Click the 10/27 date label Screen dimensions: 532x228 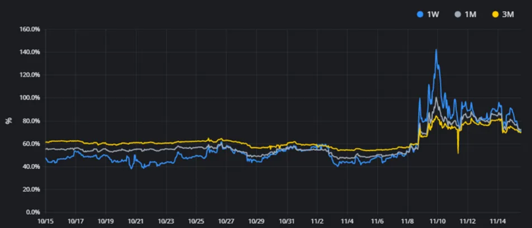[226, 221]
